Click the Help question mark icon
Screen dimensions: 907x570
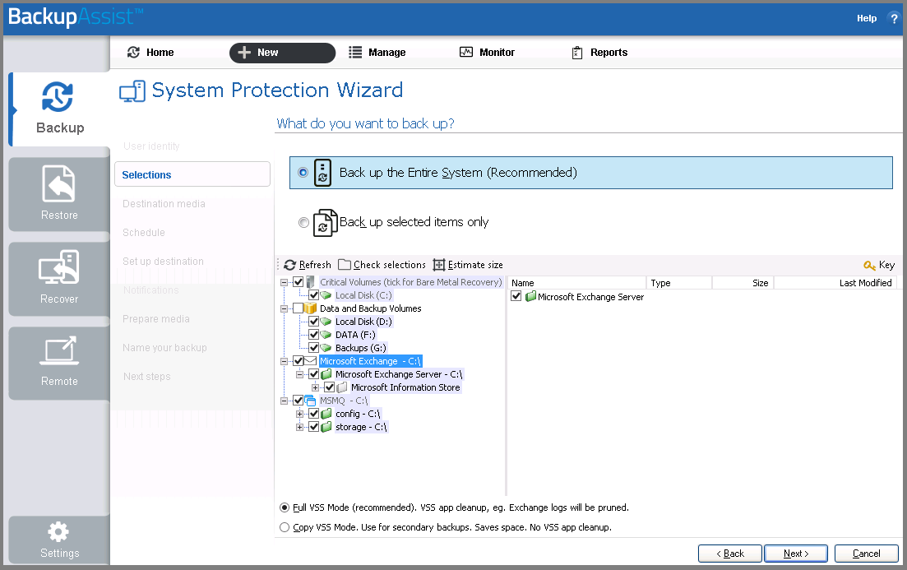(x=894, y=19)
